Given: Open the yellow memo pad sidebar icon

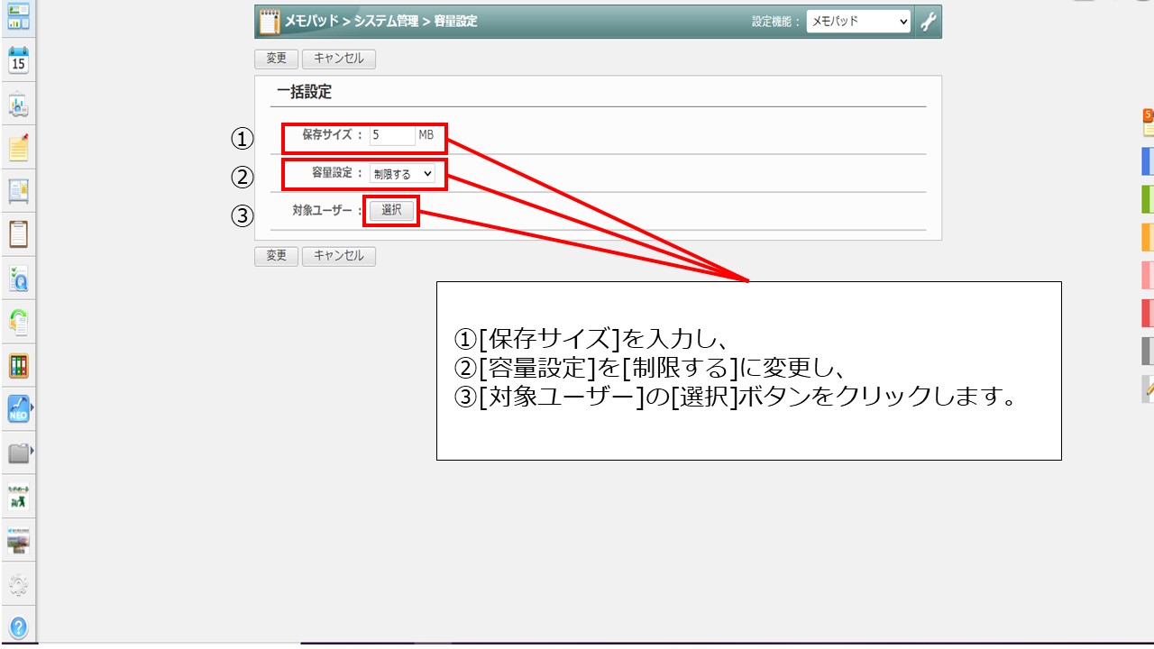Looking at the screenshot, I should pyautogui.click(x=18, y=148).
